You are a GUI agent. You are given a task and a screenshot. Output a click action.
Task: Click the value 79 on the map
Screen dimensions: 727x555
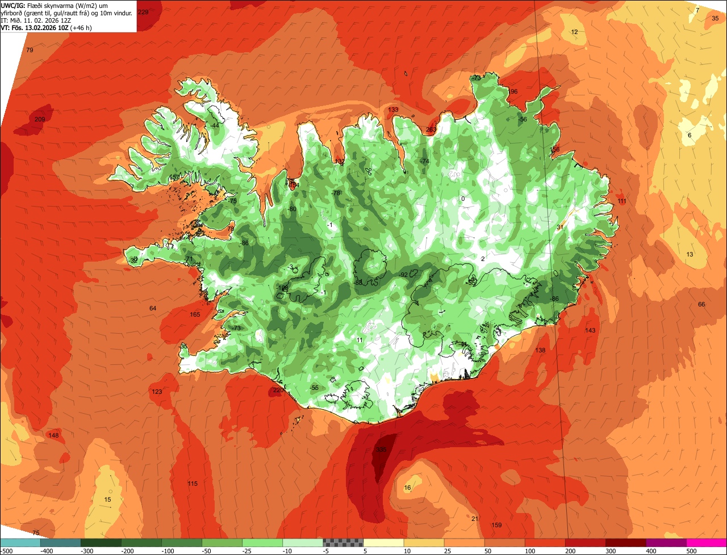point(30,51)
